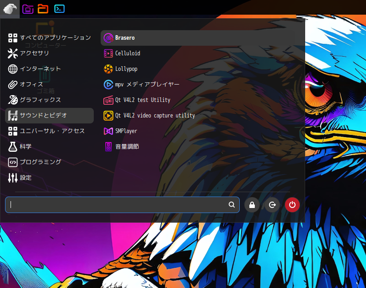Open 音量調節 volume control entry
Screen dimensions: 366x288
pos(203,147)
